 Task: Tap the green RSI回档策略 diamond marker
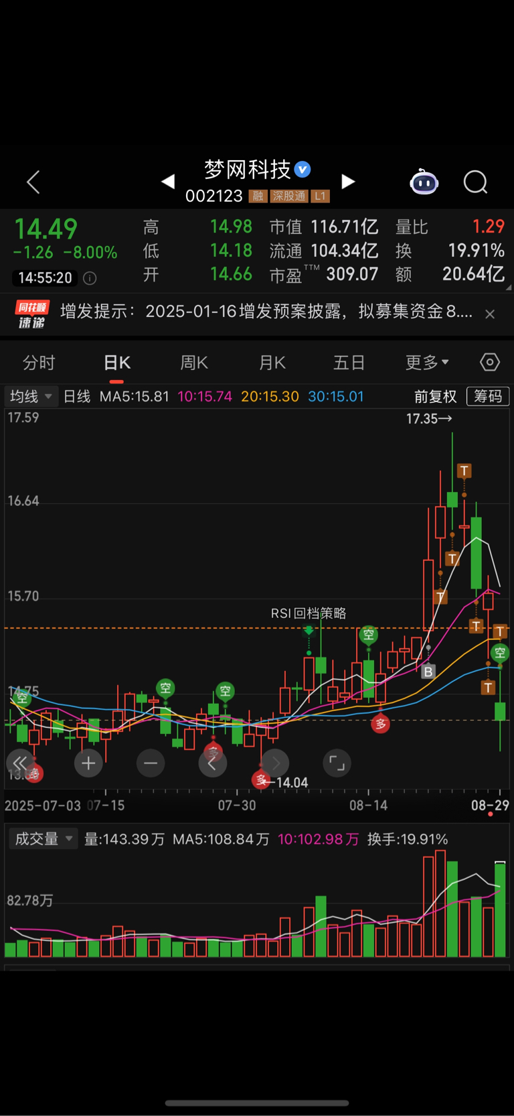[x=309, y=630]
